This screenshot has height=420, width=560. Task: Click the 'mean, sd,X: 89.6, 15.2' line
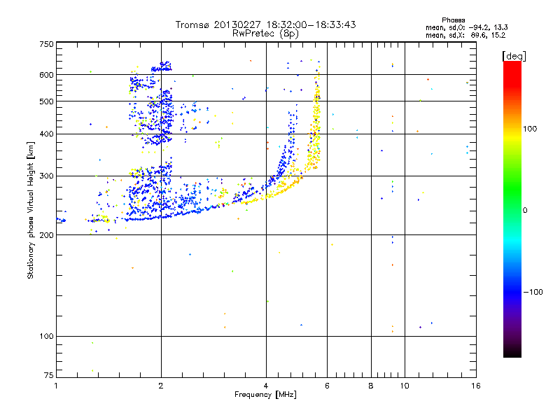point(465,35)
